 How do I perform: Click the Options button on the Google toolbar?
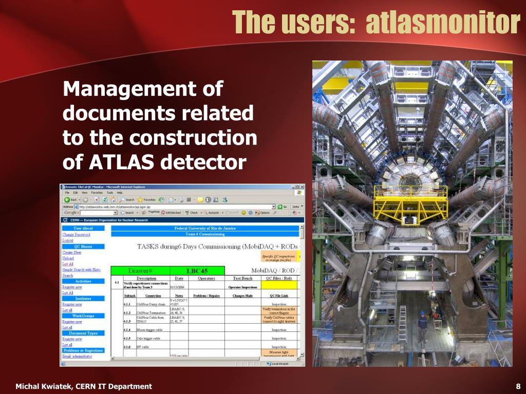pyautogui.click(x=262, y=213)
